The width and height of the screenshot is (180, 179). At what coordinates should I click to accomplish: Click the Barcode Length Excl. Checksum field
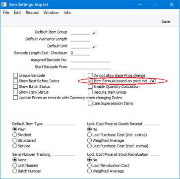click(x=80, y=53)
